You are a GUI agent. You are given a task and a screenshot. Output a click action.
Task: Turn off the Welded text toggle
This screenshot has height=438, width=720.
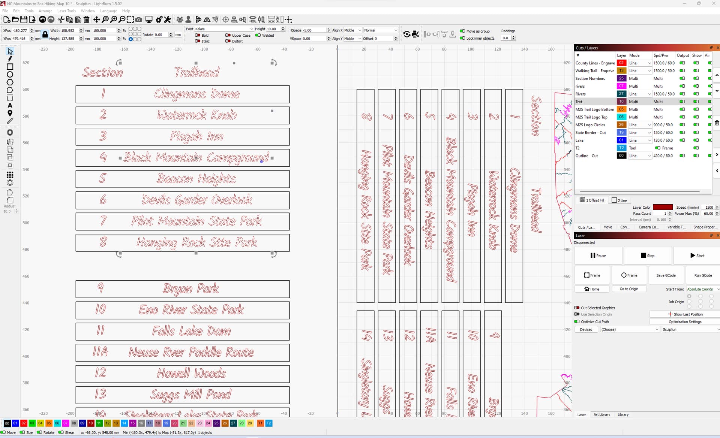click(258, 35)
